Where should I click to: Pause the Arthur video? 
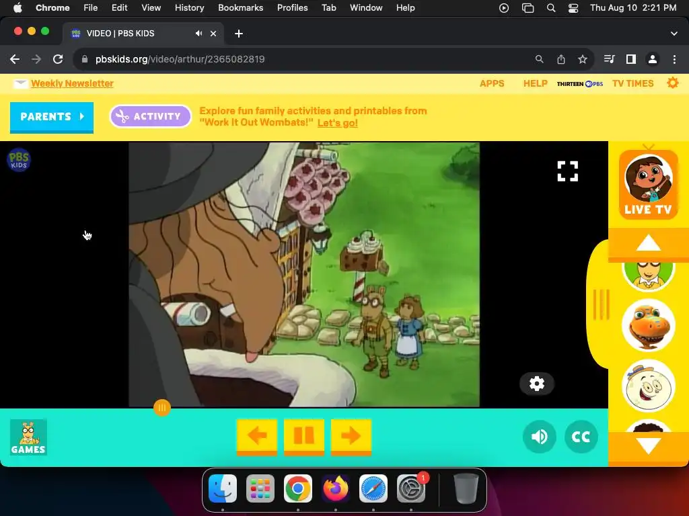coord(304,437)
